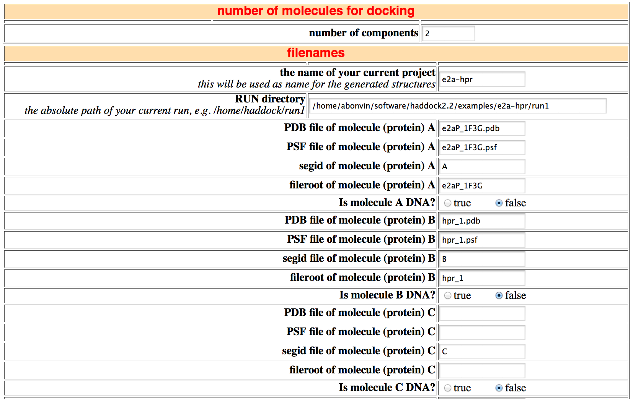
Task: Click empty PSF file of molecule C field
Action: coord(482,332)
